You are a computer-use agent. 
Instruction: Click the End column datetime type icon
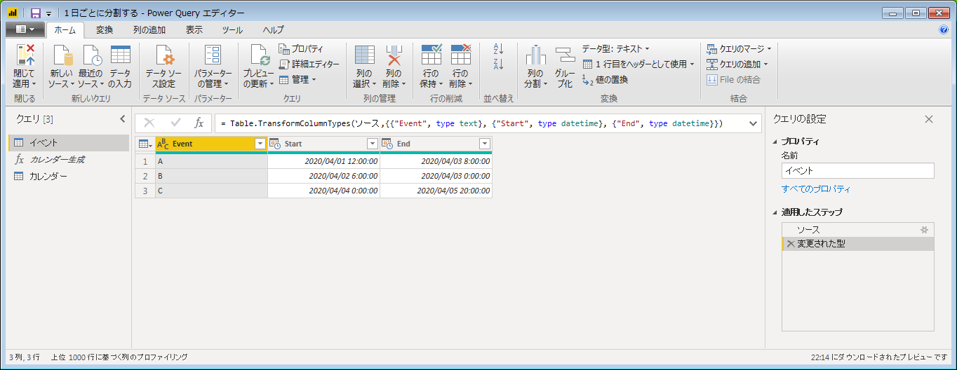click(387, 144)
